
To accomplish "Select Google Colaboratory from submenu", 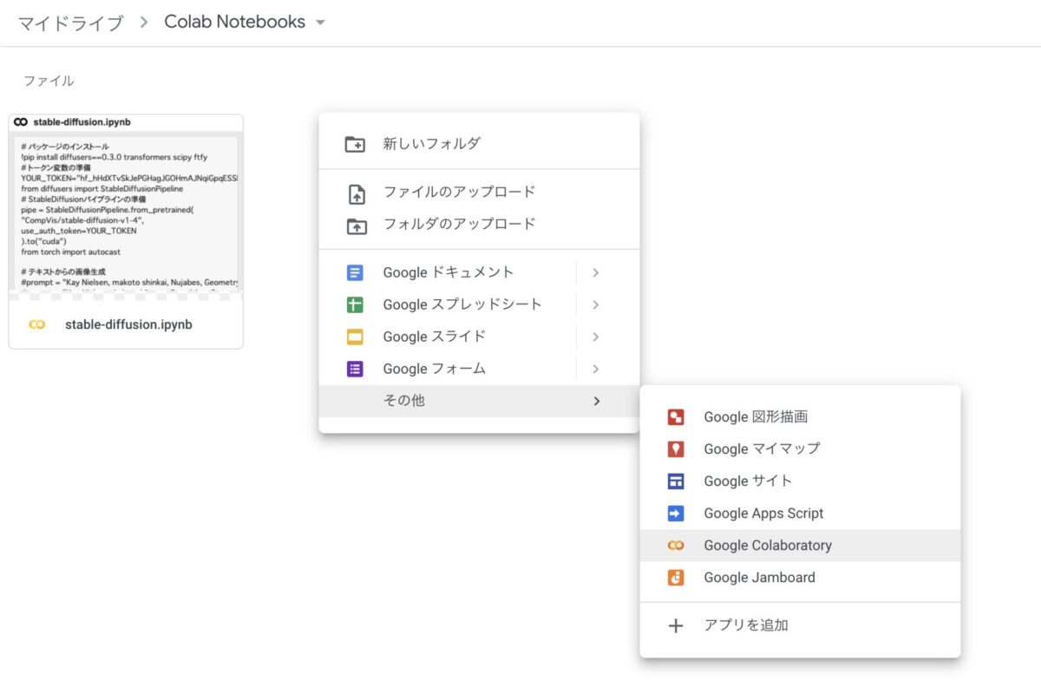I will pos(800,546).
